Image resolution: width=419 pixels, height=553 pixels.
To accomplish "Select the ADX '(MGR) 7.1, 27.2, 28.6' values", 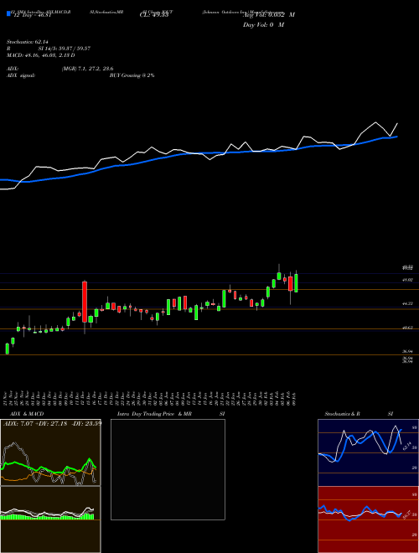I will coord(87,69).
